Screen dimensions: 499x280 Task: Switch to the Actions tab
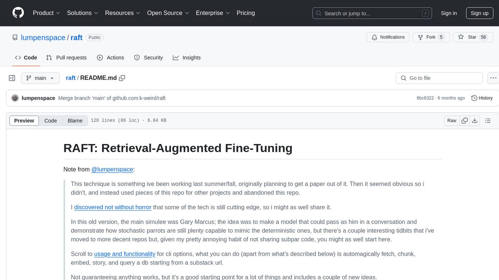[x=110, y=58]
